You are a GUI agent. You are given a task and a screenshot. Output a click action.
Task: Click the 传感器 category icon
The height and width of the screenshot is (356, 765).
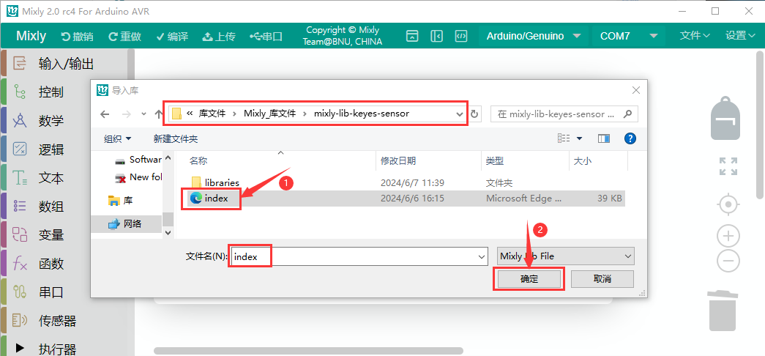(x=20, y=321)
